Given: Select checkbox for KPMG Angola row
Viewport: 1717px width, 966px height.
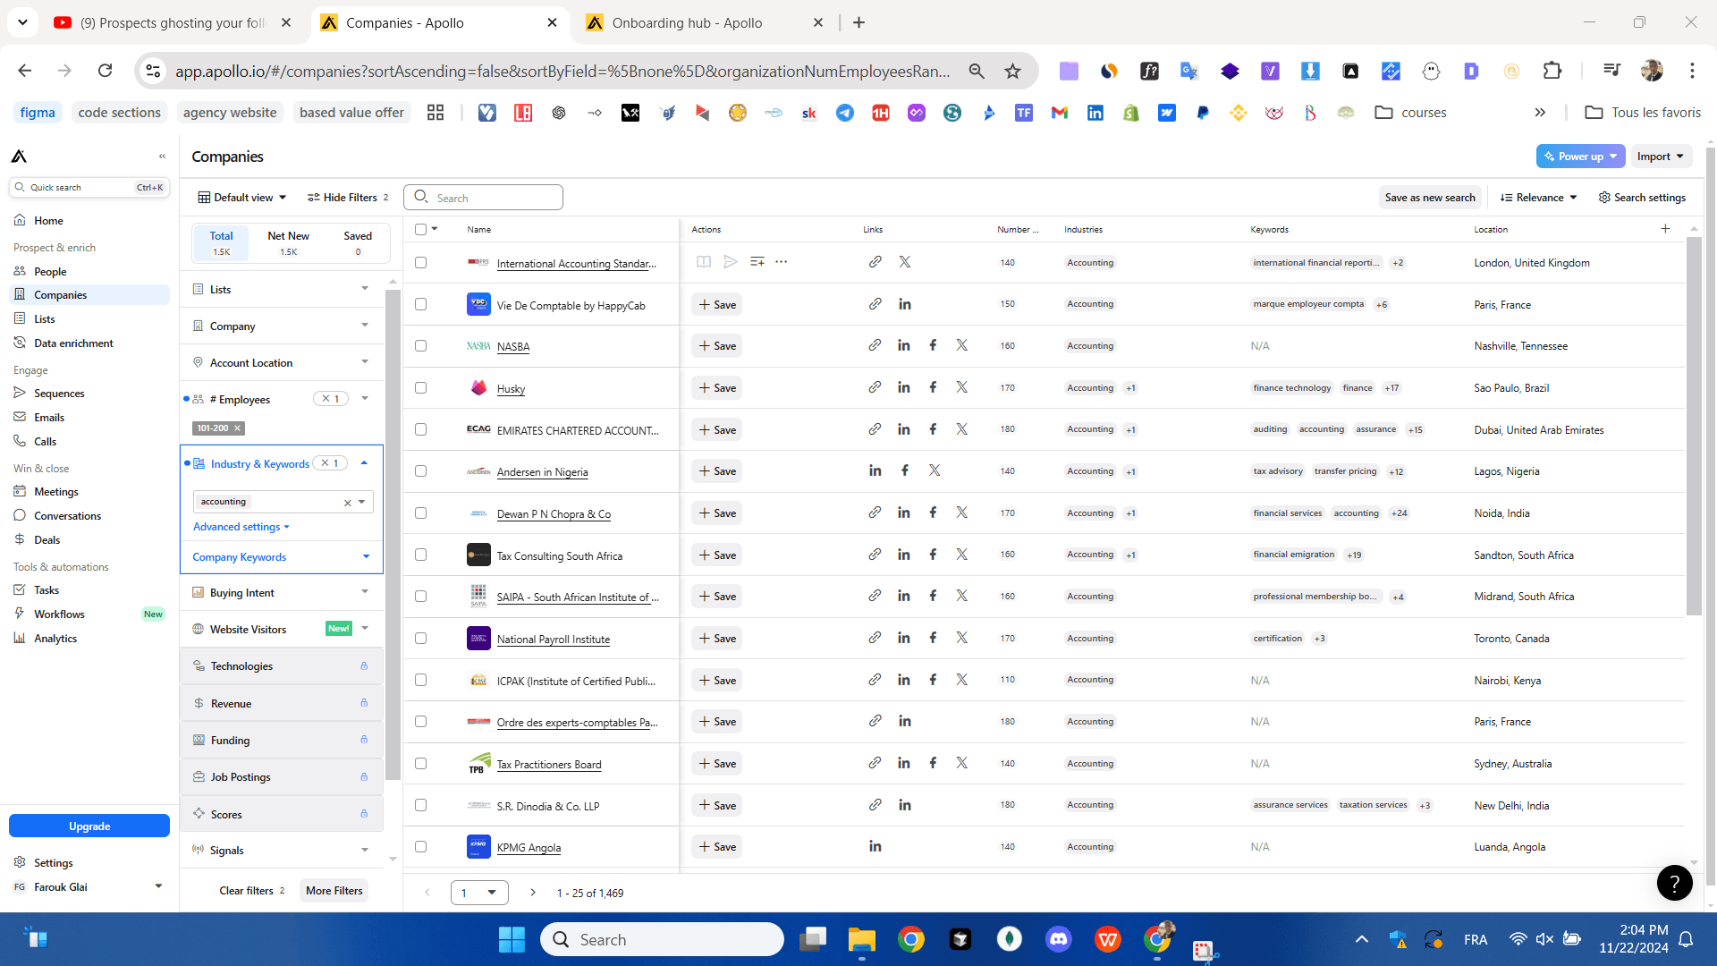Looking at the screenshot, I should (420, 846).
